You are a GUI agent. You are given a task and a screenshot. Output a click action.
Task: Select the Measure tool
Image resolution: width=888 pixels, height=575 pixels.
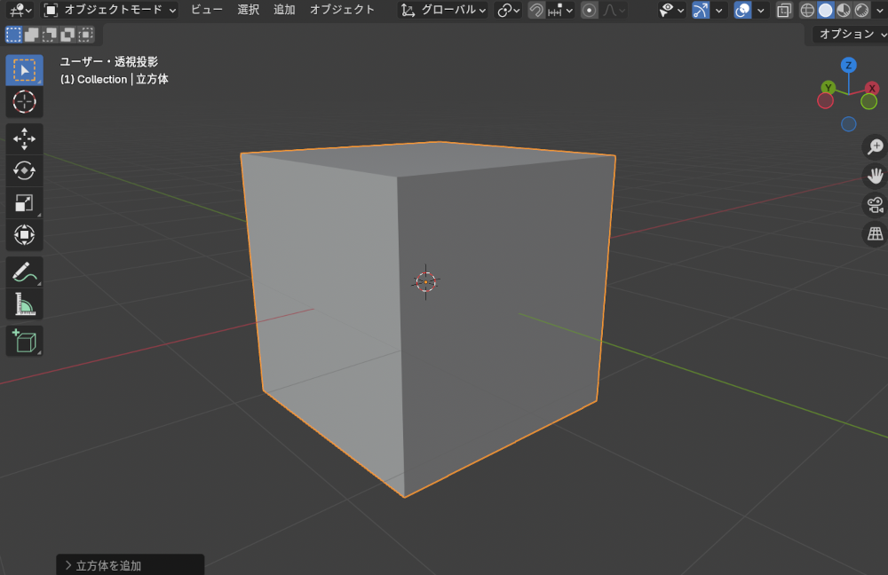click(24, 303)
